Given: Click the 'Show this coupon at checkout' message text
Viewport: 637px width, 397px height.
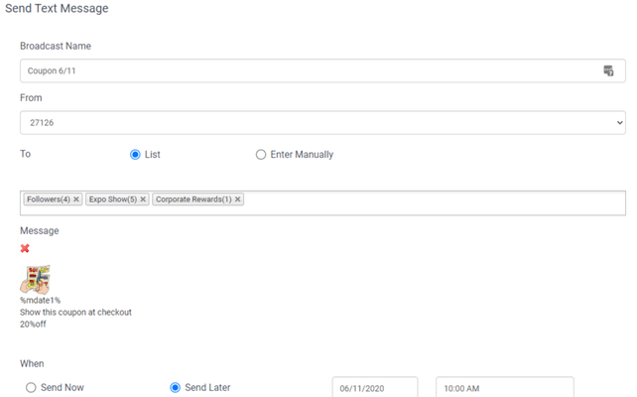Looking at the screenshot, I should [75, 312].
